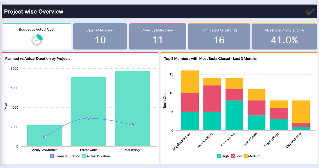The width and height of the screenshot is (319, 168).
Task: Open the Milestone Completion % card
Action: click(x=284, y=36)
